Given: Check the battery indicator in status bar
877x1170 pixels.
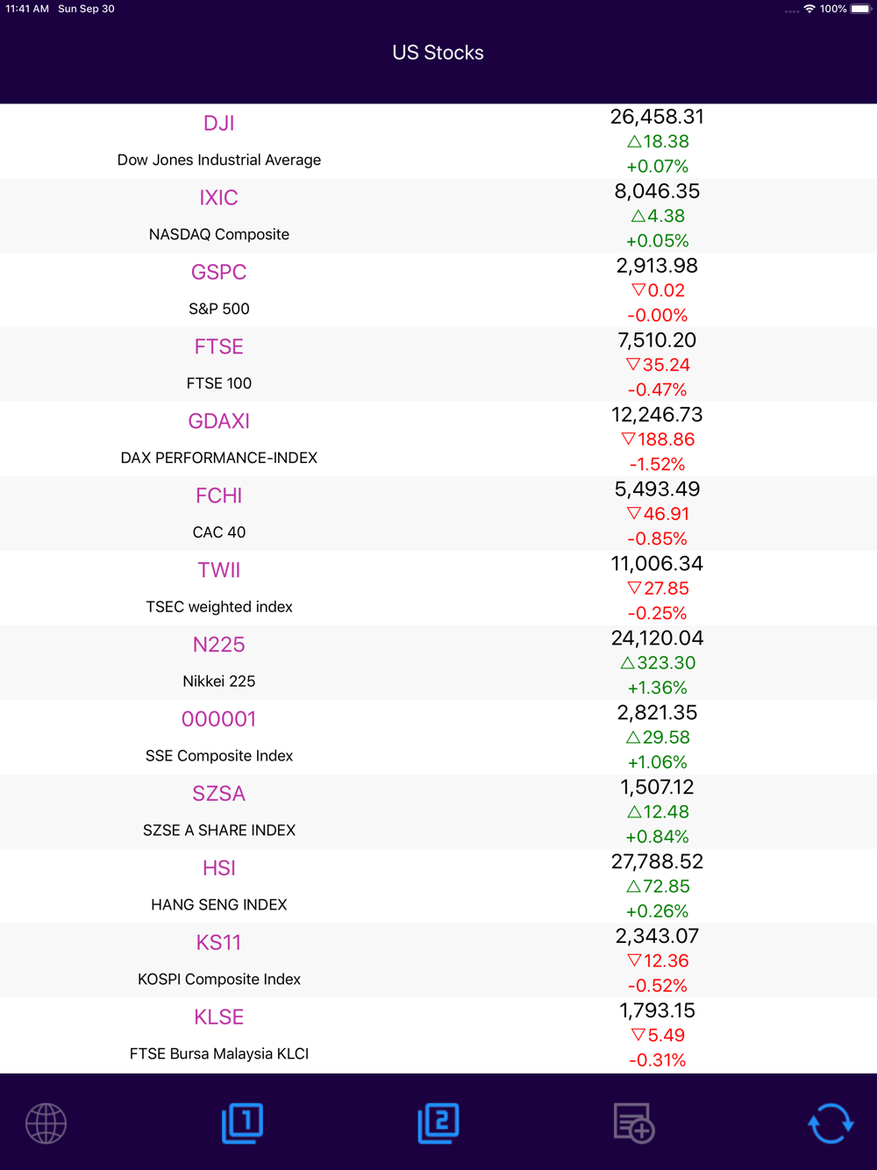Looking at the screenshot, I should [860, 9].
